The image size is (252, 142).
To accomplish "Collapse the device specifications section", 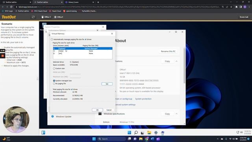I will click(176, 61).
